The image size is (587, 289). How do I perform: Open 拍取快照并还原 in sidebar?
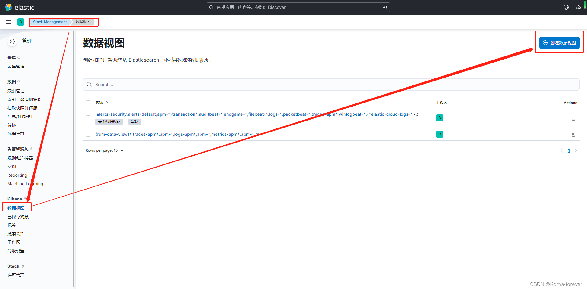click(x=22, y=108)
